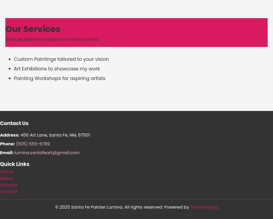Viewport: 273px width, 219px height.
Task: Select the Custom Paintings list item
Action: (61, 59)
